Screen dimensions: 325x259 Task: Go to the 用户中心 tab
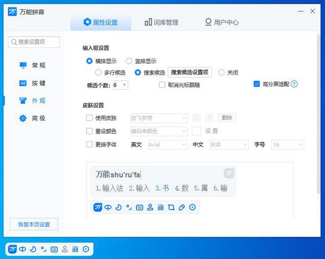pyautogui.click(x=222, y=22)
